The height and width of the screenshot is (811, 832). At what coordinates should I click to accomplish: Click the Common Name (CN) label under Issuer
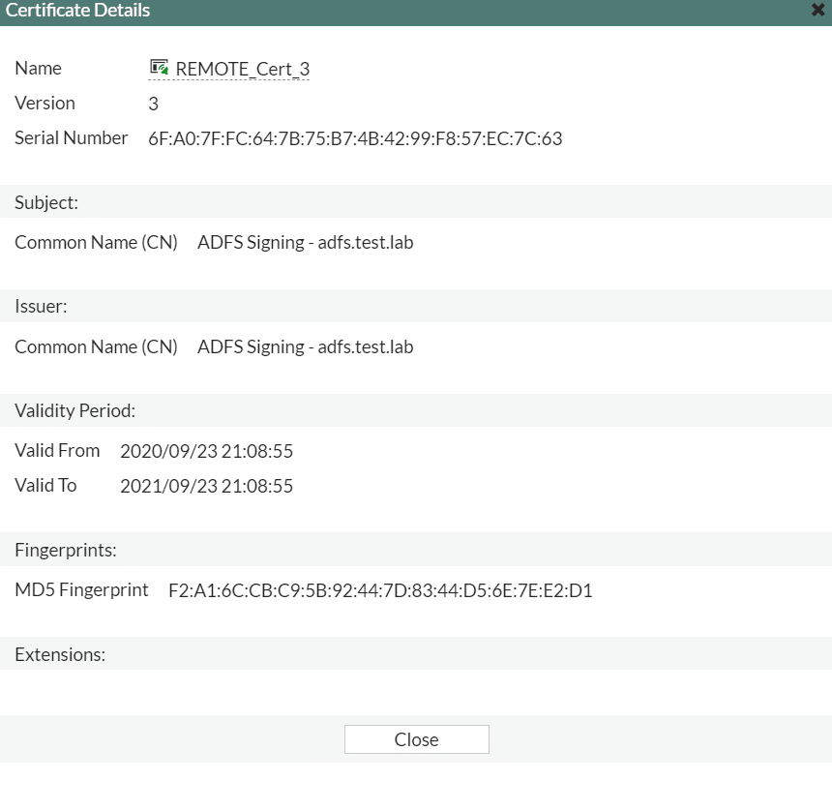point(96,347)
